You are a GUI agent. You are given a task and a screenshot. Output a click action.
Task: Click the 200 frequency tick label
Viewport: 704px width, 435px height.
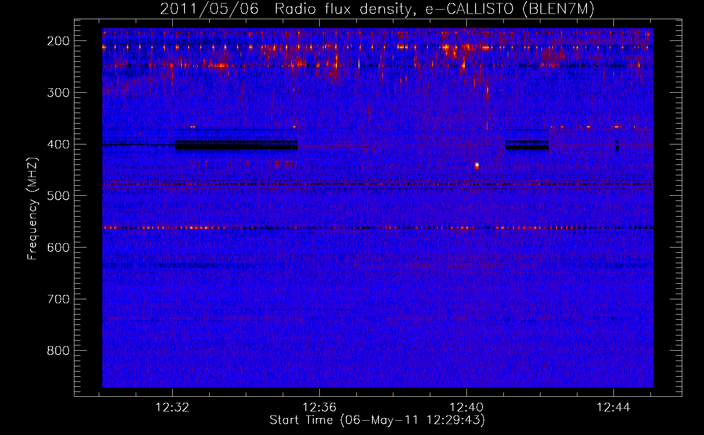[58, 41]
